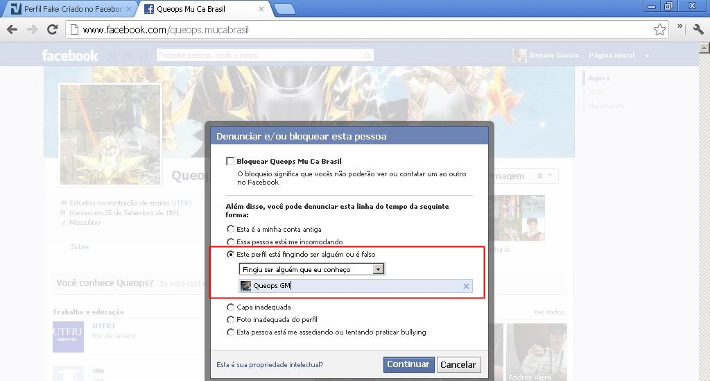Select 'Essa pessoa está me incomodando' option

coord(231,242)
